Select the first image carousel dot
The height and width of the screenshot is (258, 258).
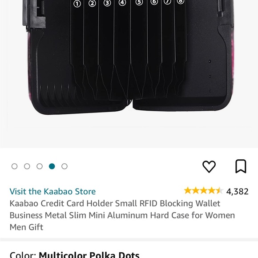point(15,166)
